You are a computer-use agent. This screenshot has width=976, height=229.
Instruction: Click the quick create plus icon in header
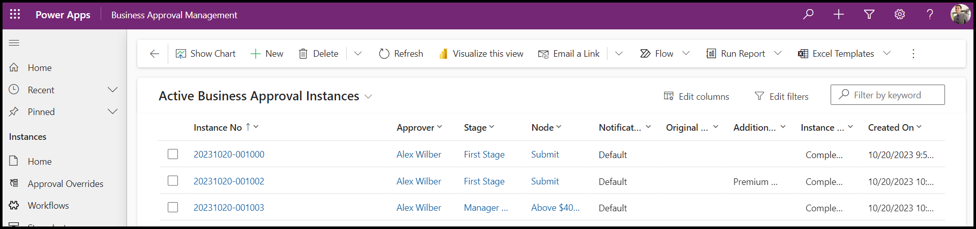pyautogui.click(x=839, y=15)
